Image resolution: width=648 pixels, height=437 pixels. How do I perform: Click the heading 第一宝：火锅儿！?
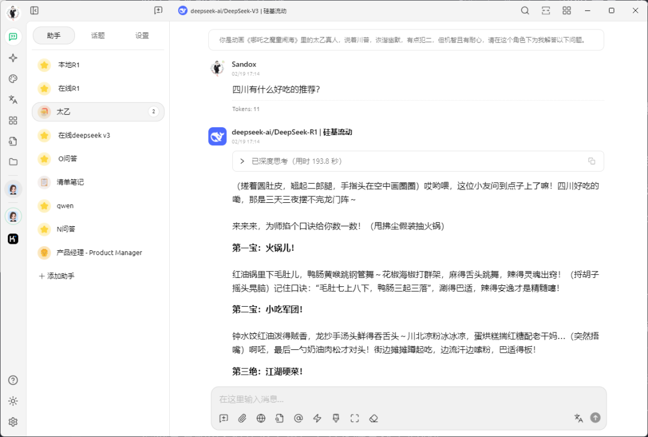click(x=263, y=248)
